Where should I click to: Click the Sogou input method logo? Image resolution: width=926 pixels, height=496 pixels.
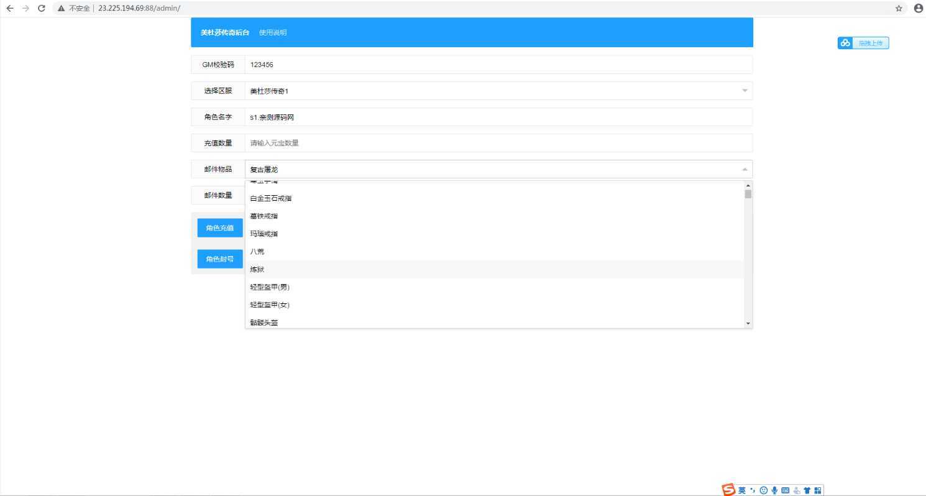click(x=728, y=490)
